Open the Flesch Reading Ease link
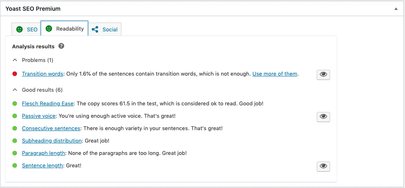The image size is (405, 188). 48,104
